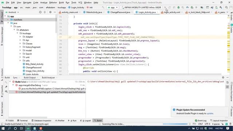The image size is (233, 131).
Task: Toggle soft-wrap icon in build output
Action: (x=227, y=82)
